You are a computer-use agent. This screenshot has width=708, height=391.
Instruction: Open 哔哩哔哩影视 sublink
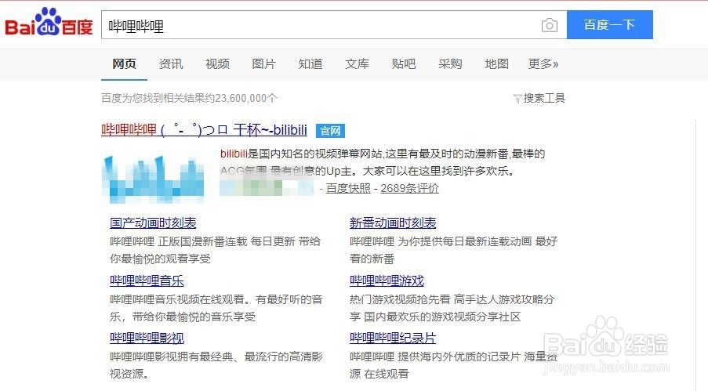(147, 338)
